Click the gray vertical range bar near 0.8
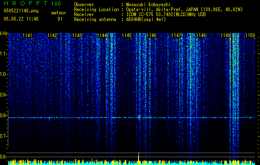The image size is (260, 165). [8, 128]
